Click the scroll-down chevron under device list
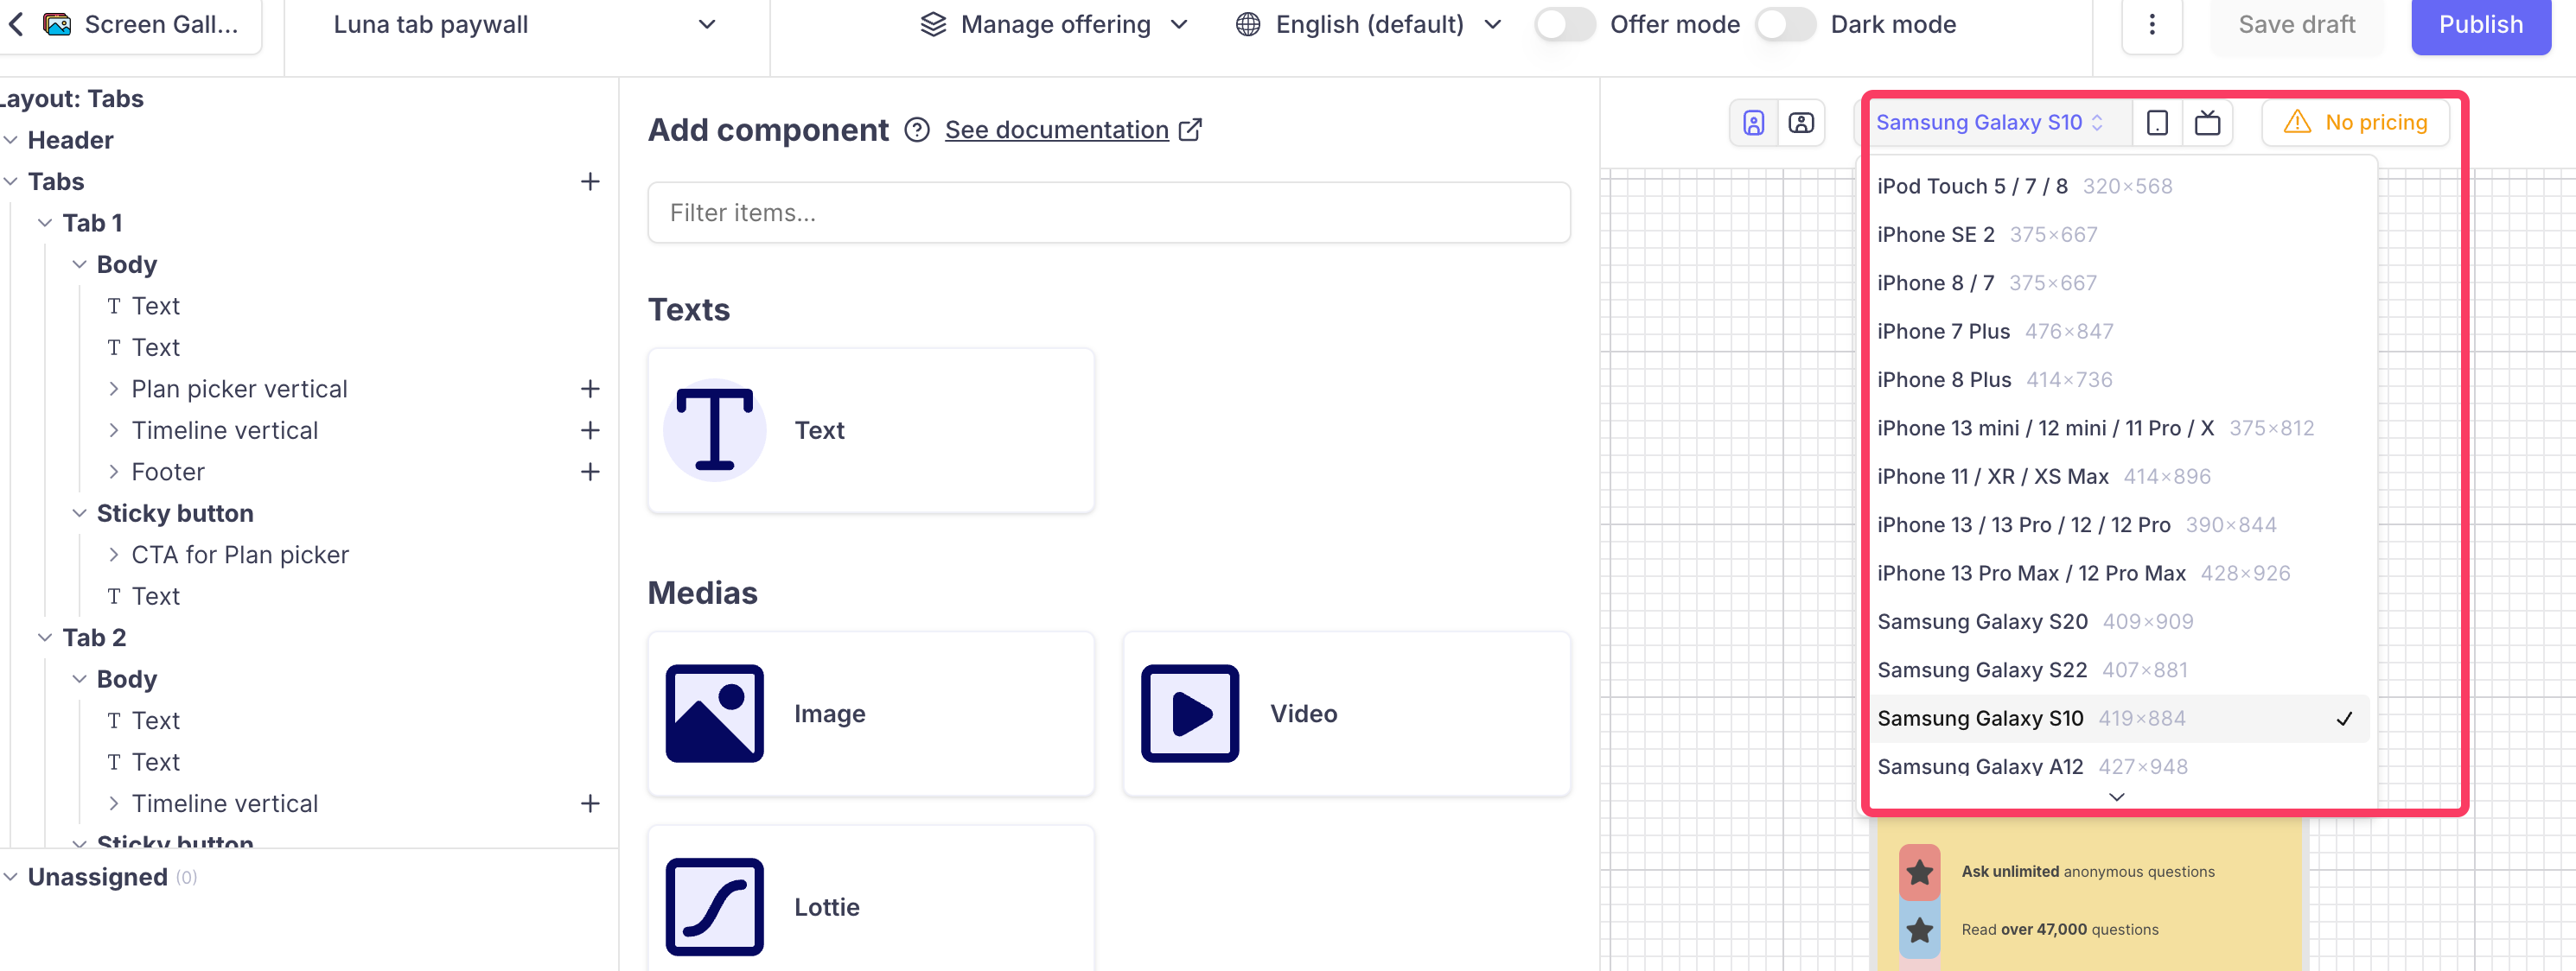Viewport: 2576px width, 971px height. click(2116, 796)
